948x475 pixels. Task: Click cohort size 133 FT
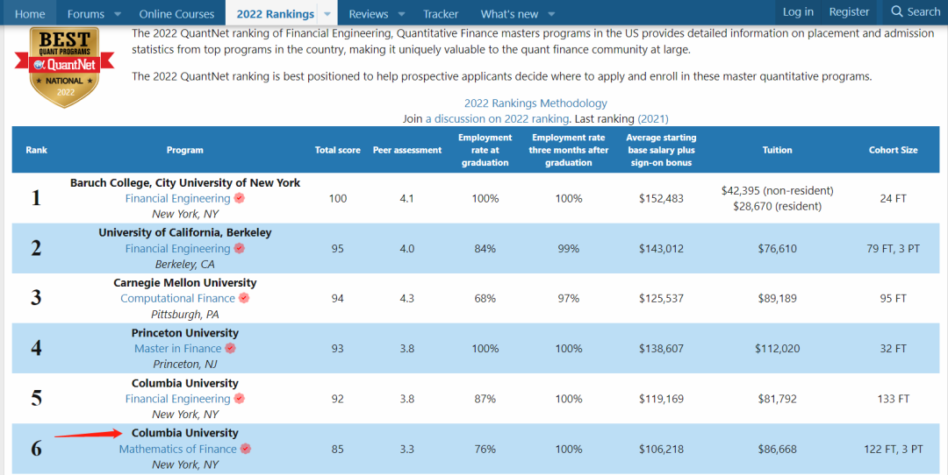click(893, 399)
